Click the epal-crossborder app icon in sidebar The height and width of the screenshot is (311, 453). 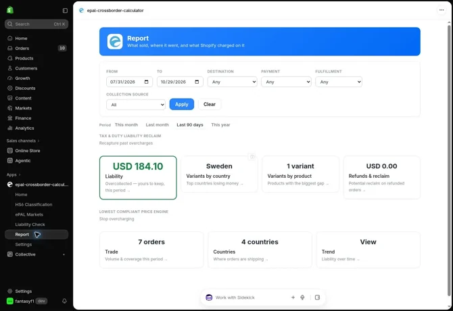(10, 185)
